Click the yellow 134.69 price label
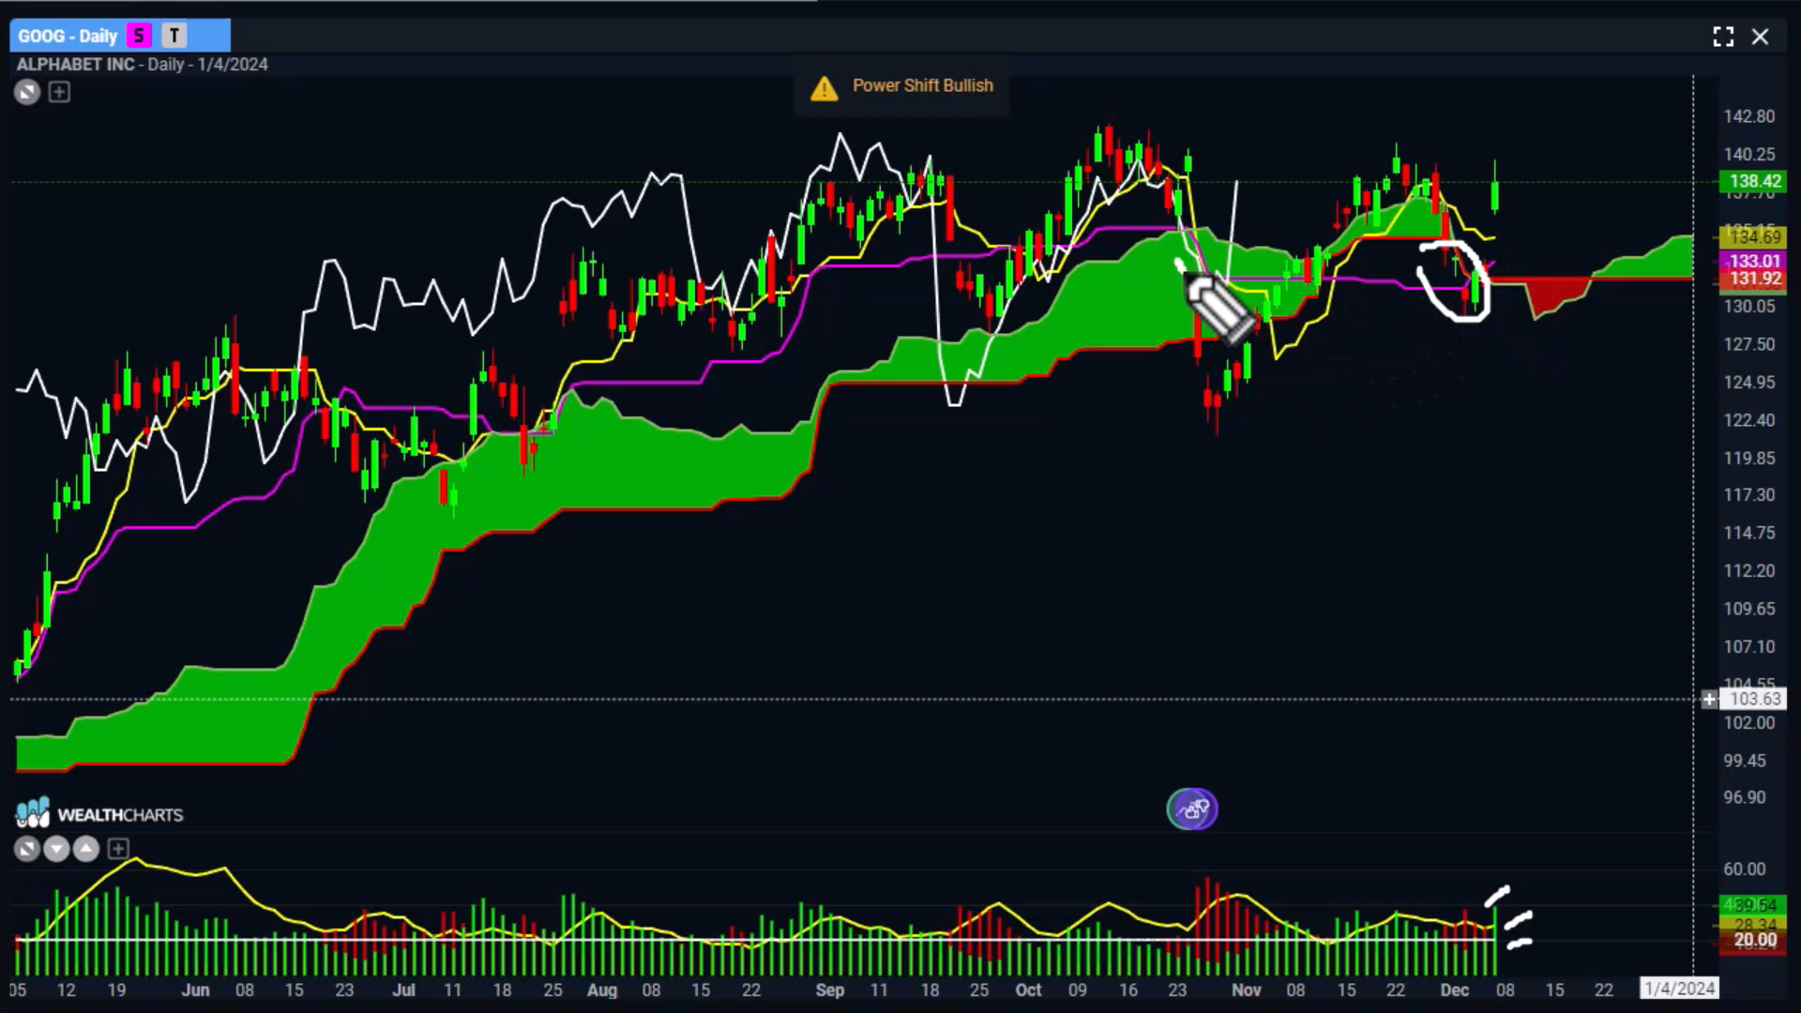 pos(1754,237)
